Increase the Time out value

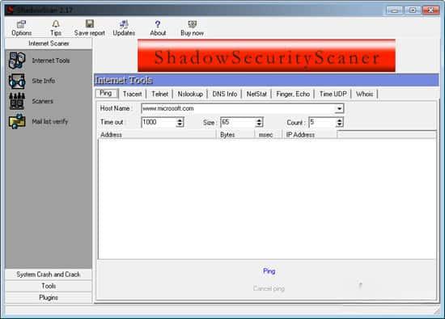(x=180, y=120)
